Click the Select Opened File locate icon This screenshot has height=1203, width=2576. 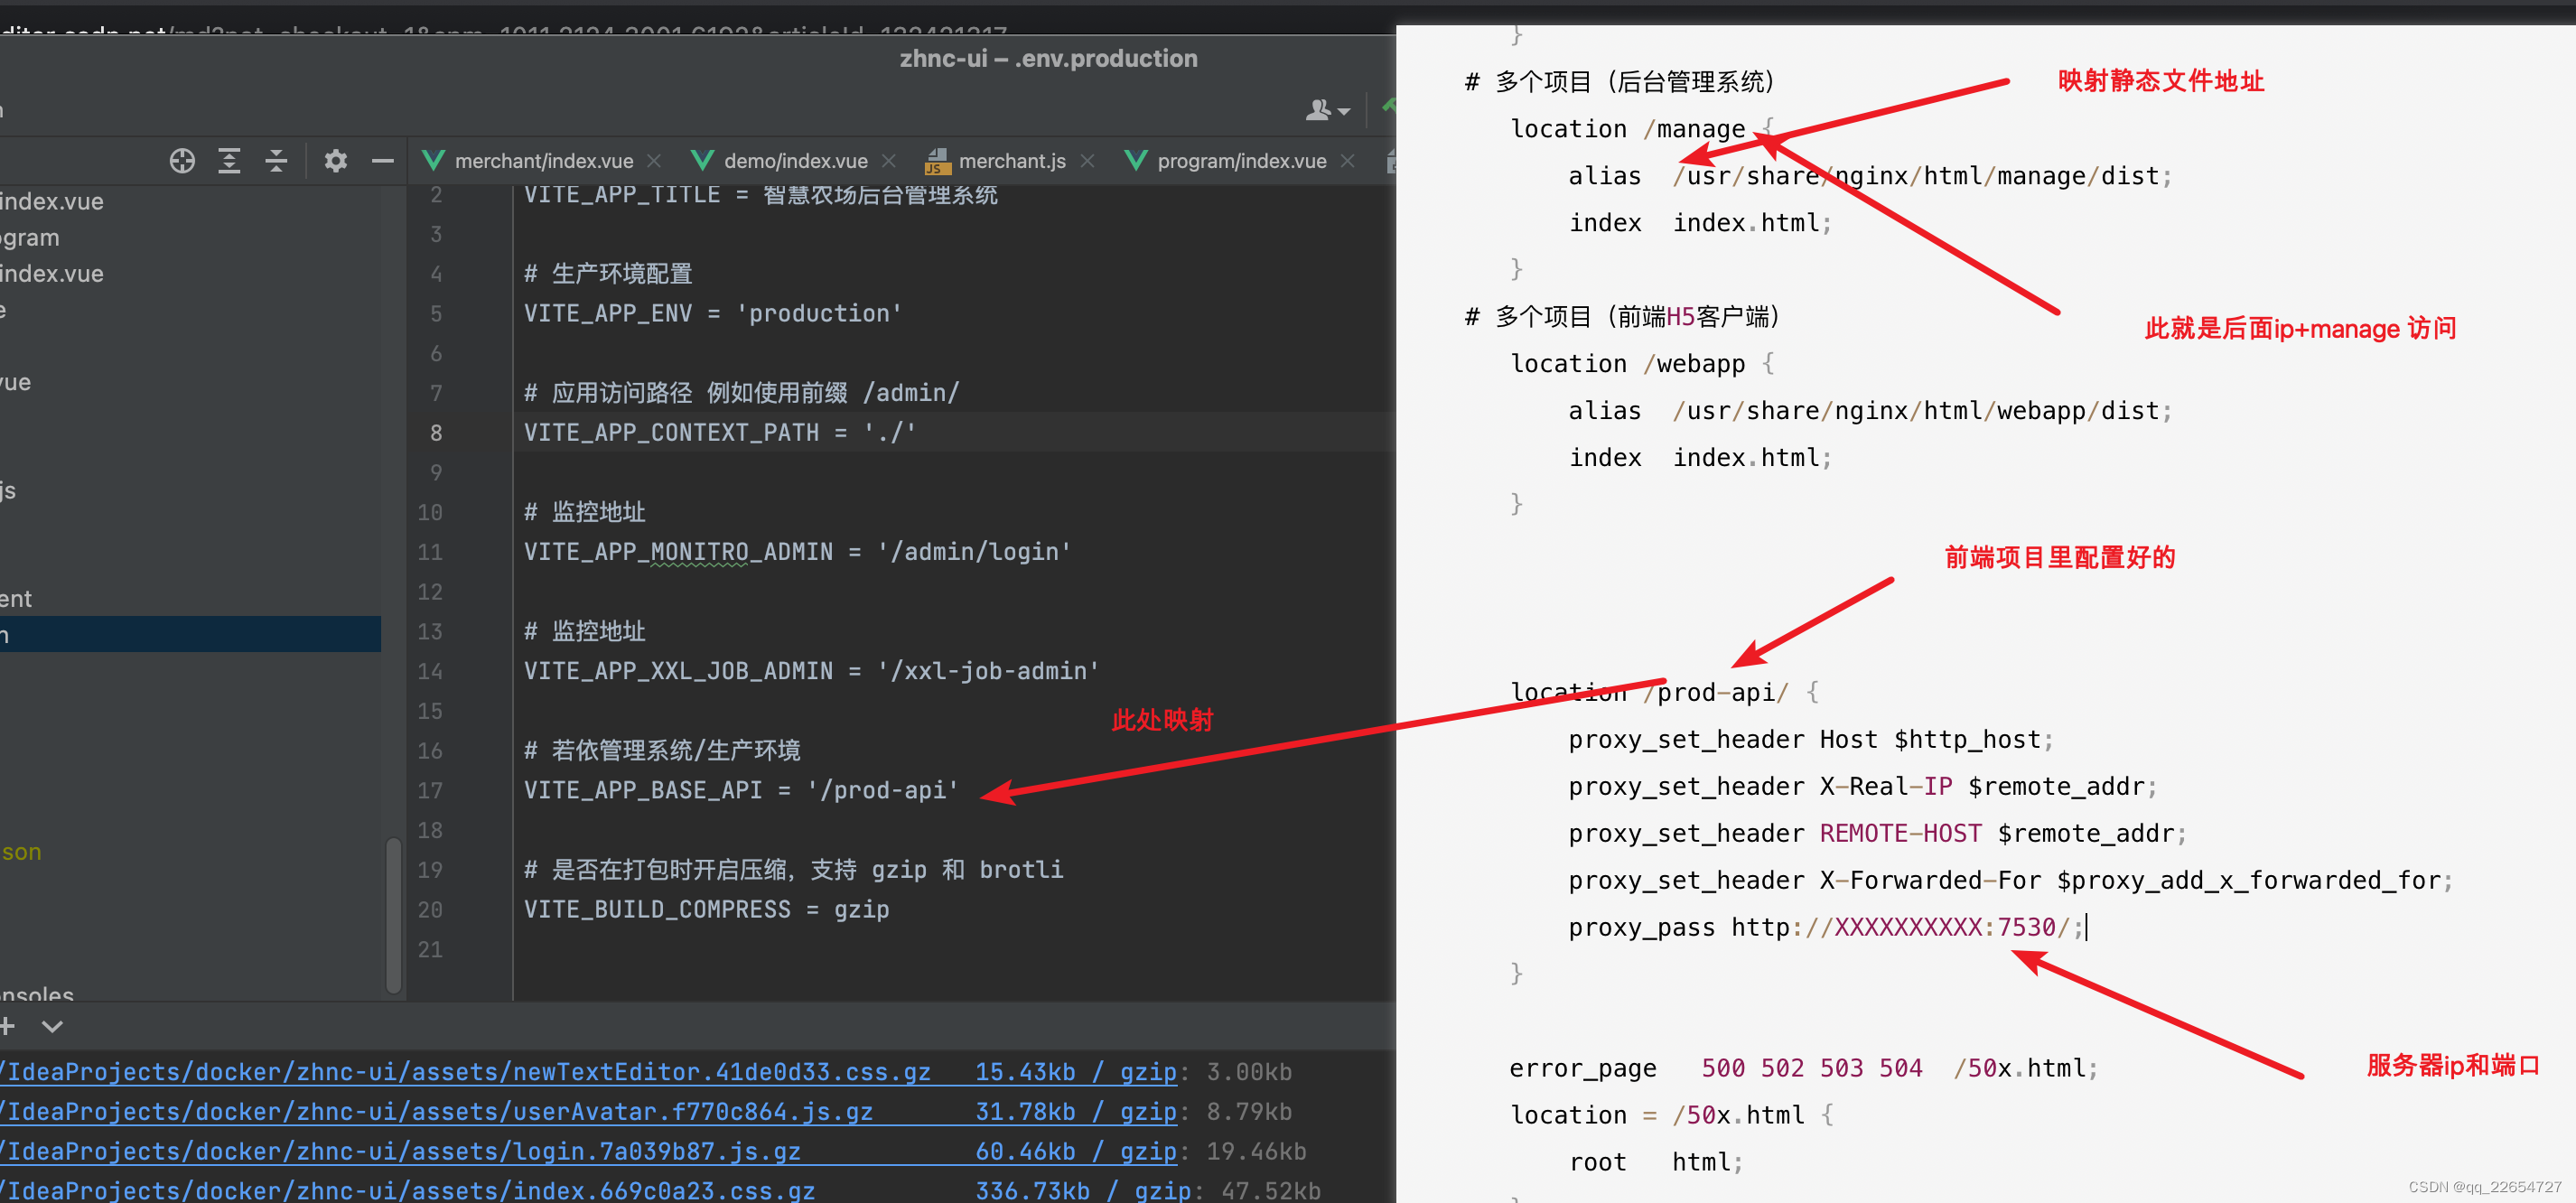(x=182, y=161)
